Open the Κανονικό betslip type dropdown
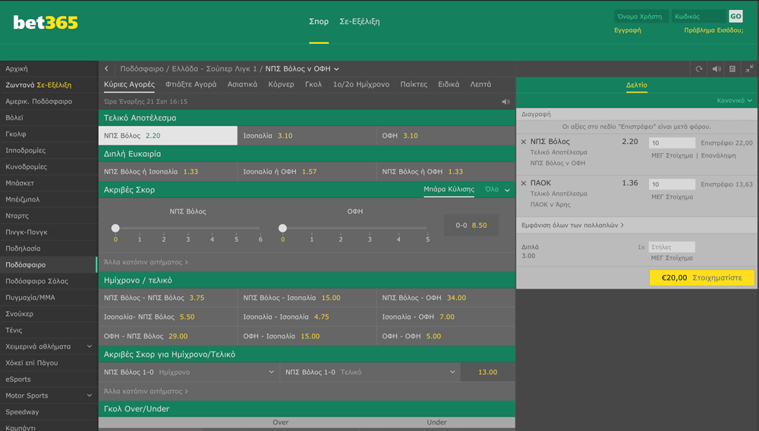The width and height of the screenshot is (759, 431). [x=734, y=101]
